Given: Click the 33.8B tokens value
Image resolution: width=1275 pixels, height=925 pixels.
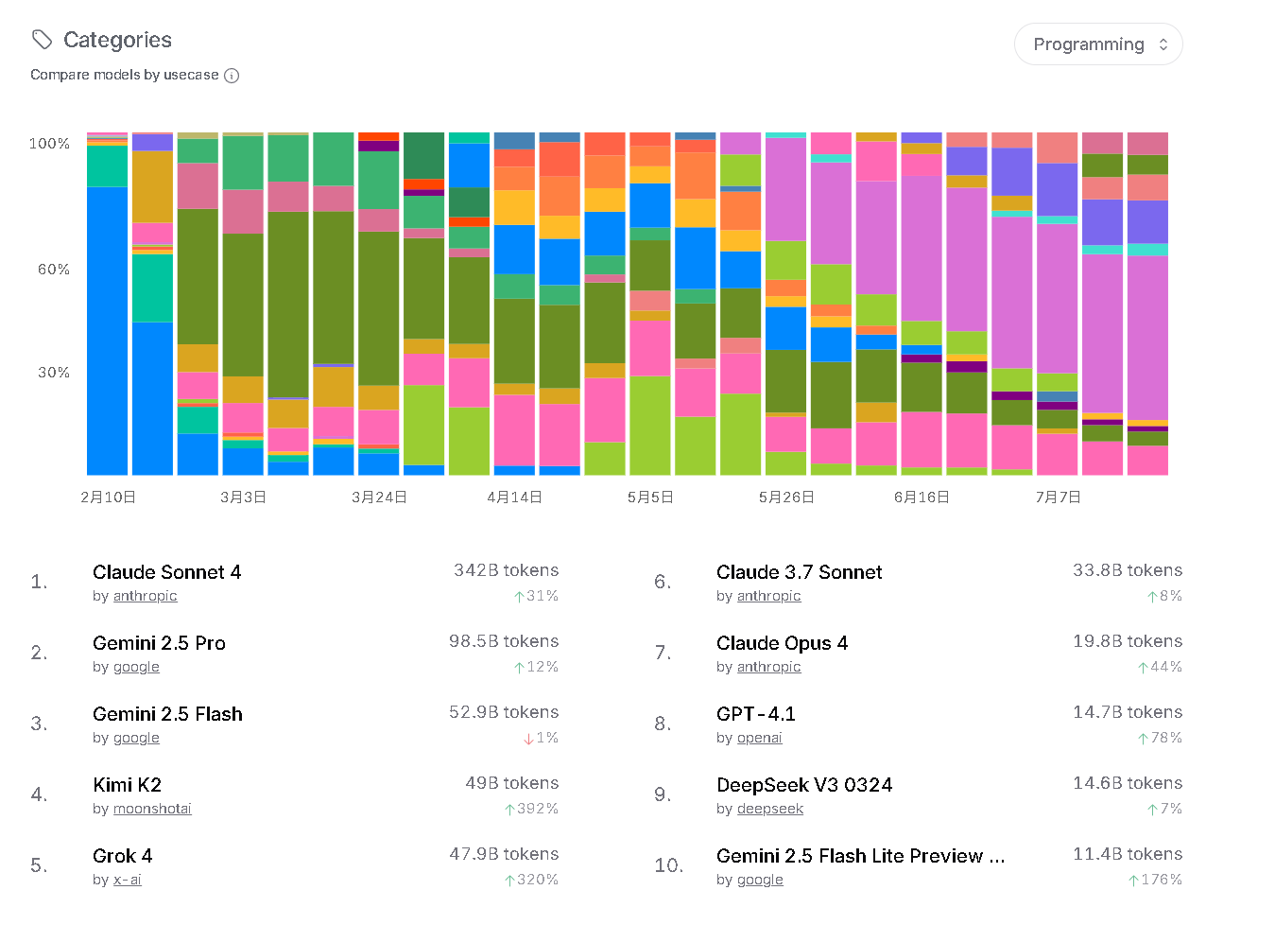Looking at the screenshot, I should pos(1128,570).
